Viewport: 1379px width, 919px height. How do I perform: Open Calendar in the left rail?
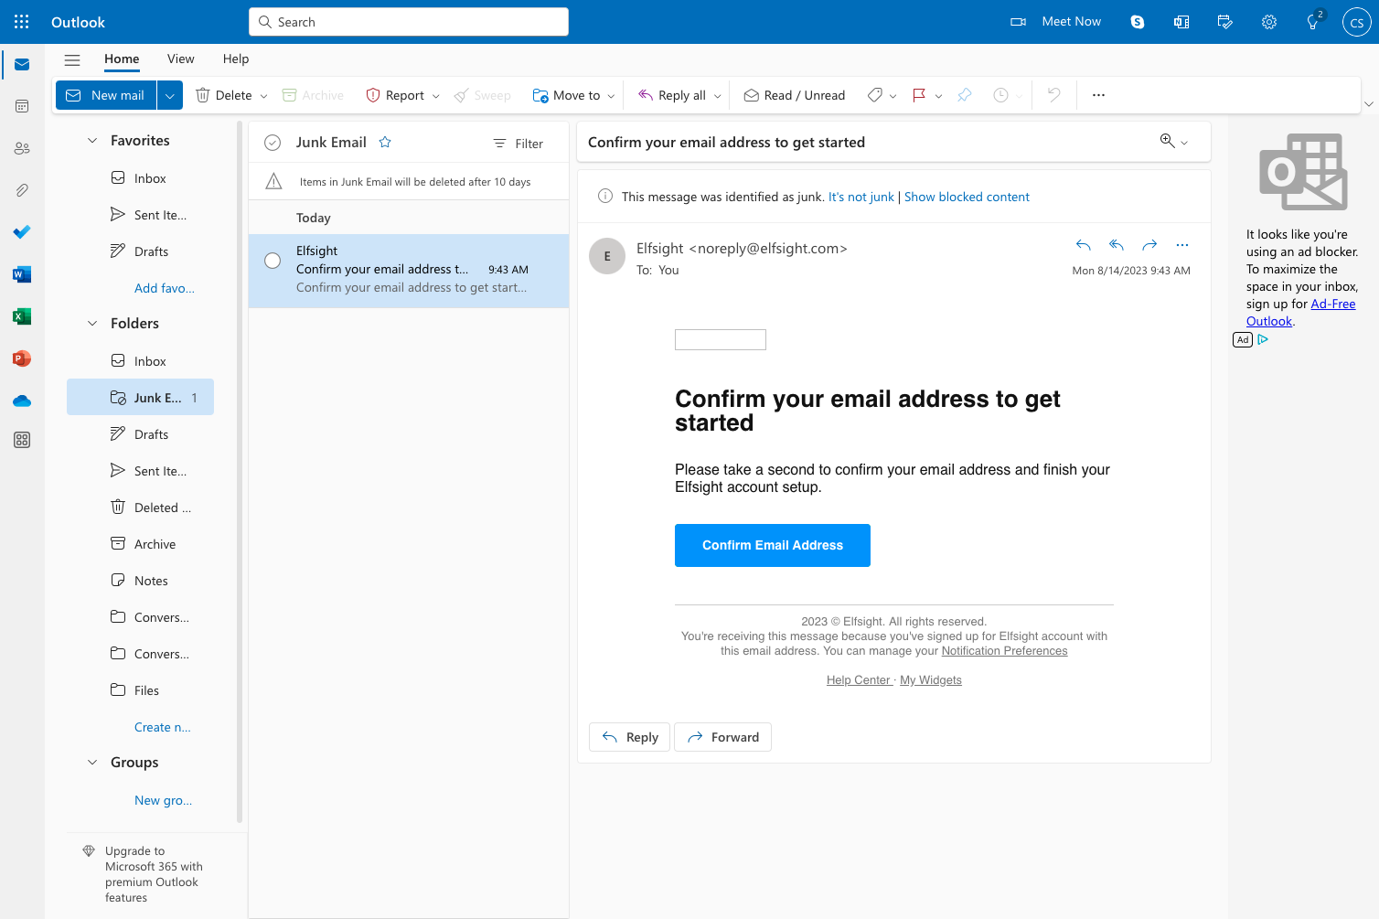point(22,106)
